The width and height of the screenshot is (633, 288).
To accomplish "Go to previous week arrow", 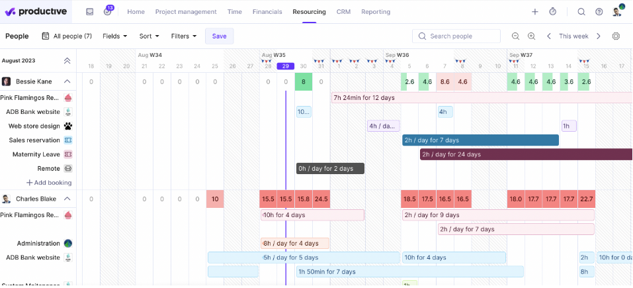I will [549, 36].
